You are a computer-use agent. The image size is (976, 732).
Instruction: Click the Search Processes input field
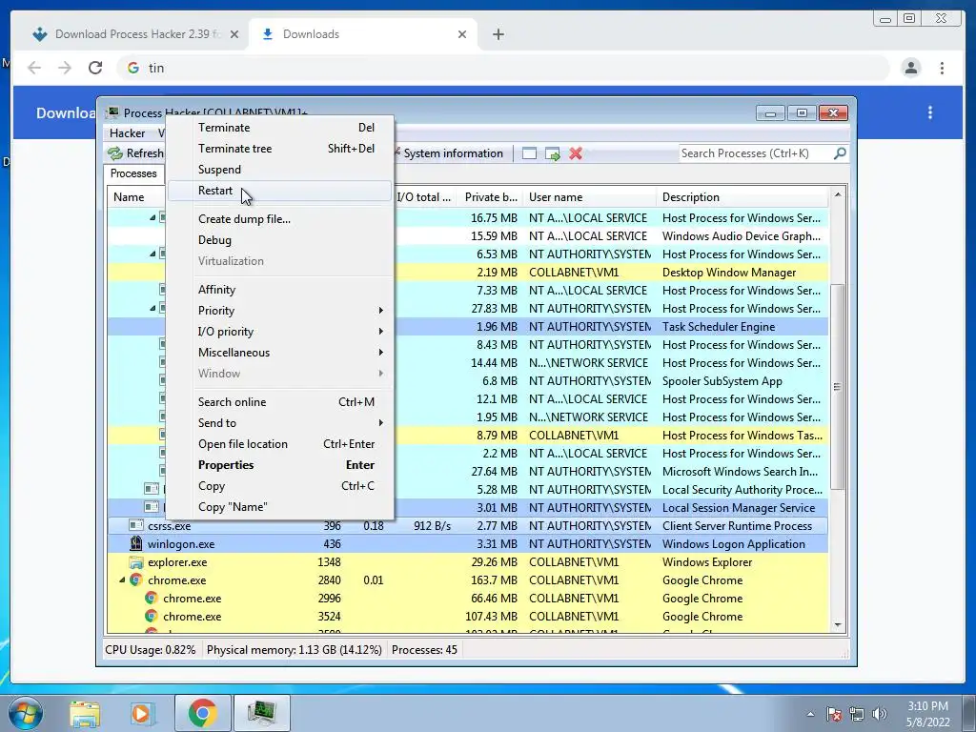755,153
